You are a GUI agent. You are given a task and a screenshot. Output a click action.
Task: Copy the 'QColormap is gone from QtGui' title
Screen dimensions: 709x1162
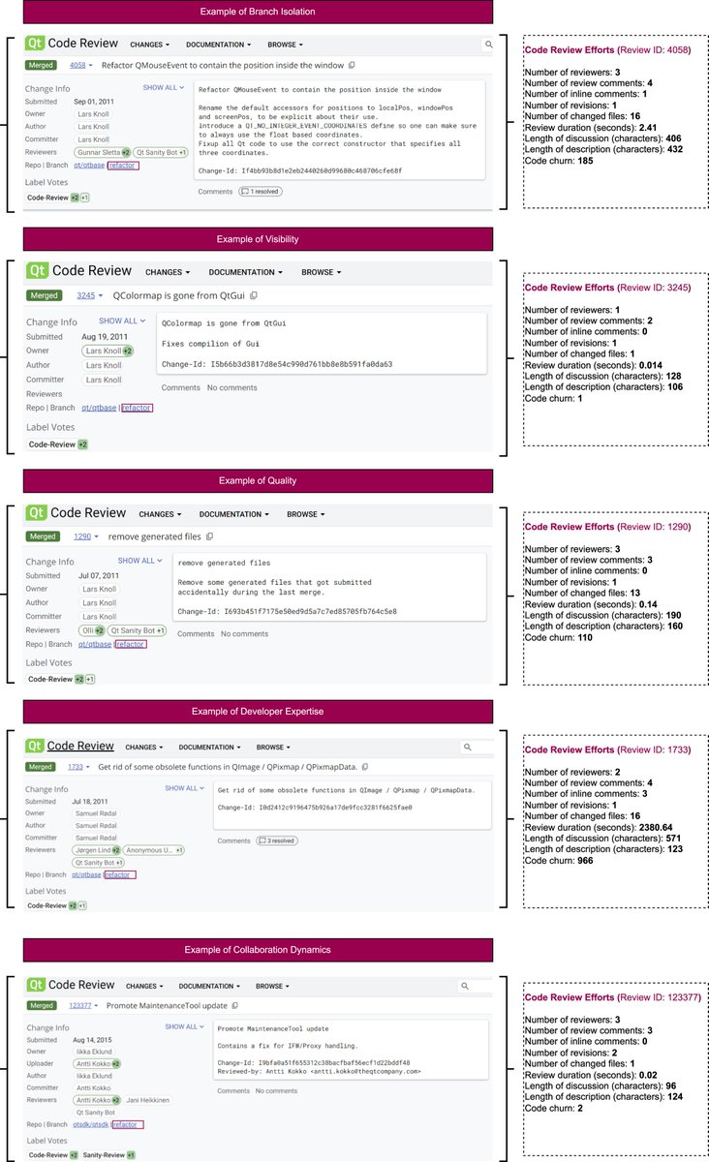tap(254, 295)
